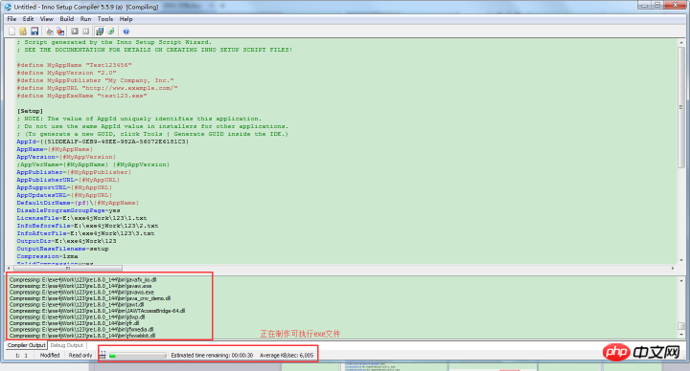This screenshot has height=371, width=690.
Task: Click the editor scrollbar up arrow
Action: (x=681, y=43)
